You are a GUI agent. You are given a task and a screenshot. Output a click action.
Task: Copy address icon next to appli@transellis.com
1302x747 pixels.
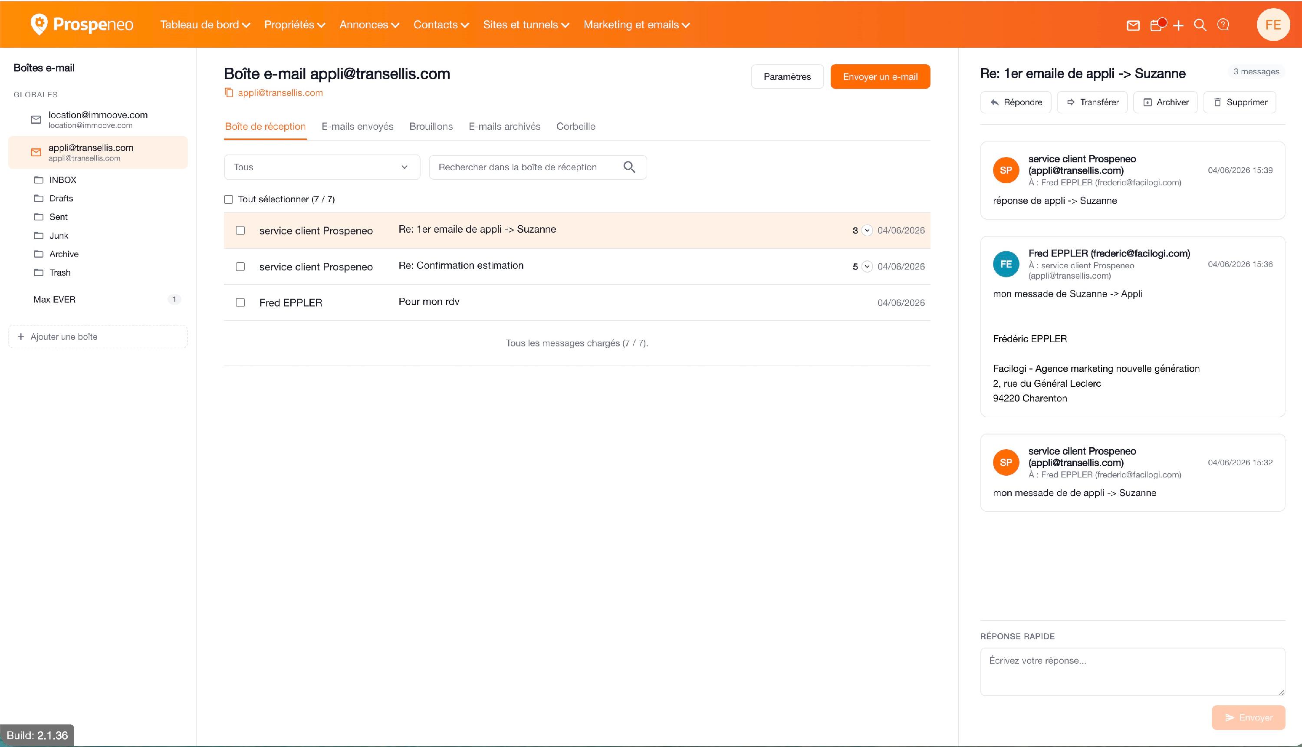pyautogui.click(x=229, y=93)
